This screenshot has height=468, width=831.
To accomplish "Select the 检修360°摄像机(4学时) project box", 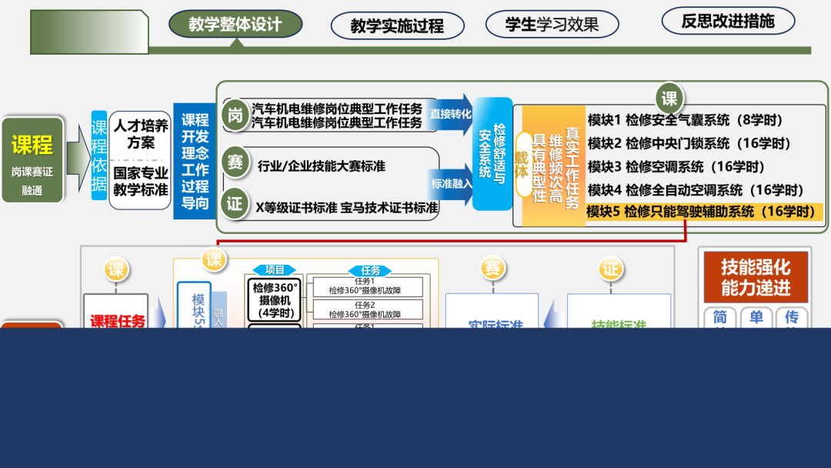I will [275, 298].
